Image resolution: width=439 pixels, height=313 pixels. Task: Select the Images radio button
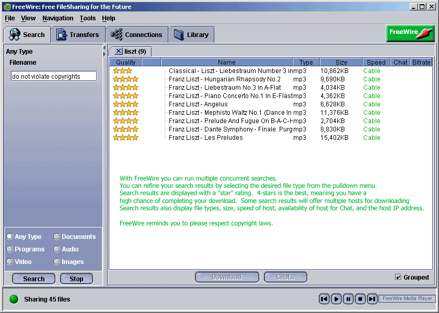[56, 261]
